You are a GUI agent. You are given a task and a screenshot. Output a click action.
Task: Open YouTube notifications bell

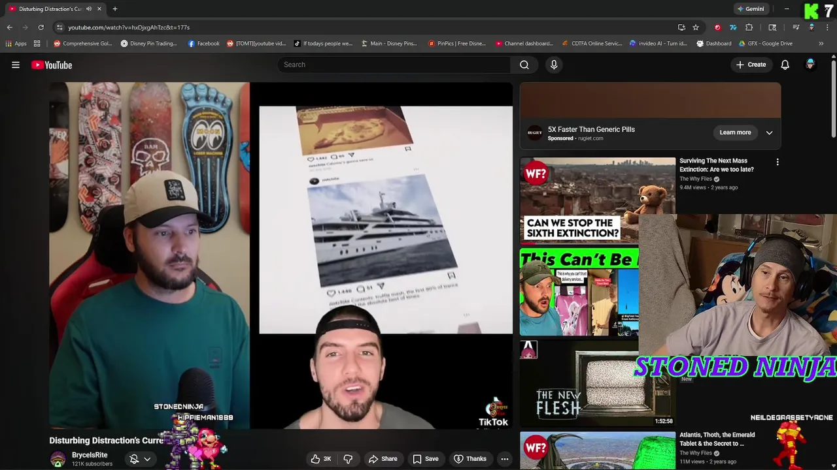[x=785, y=65]
